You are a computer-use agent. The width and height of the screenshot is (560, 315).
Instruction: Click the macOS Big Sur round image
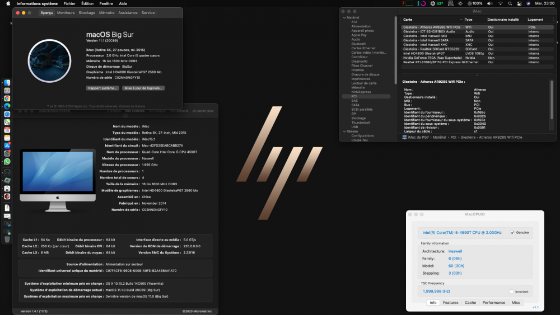click(49, 61)
